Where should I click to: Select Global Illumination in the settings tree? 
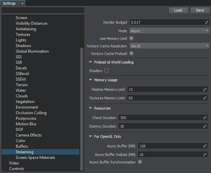click(x=32, y=51)
